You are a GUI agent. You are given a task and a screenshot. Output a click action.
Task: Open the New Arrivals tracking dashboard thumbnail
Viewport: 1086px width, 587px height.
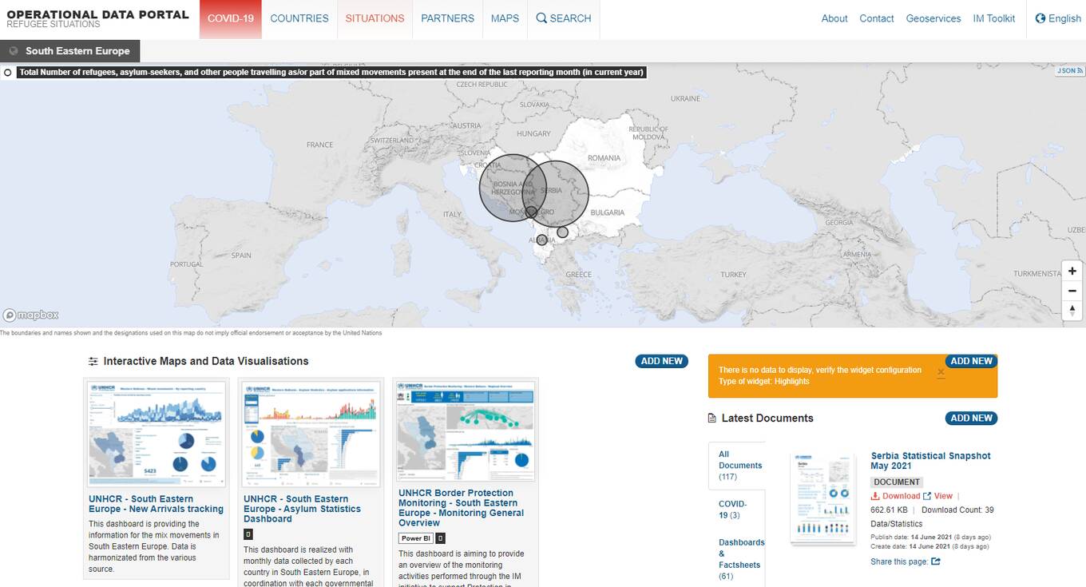pos(157,434)
